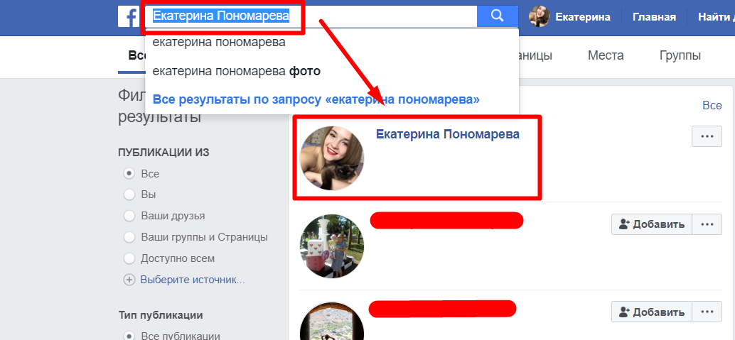Open the Екатерина Пономарева profile name link

(448, 134)
